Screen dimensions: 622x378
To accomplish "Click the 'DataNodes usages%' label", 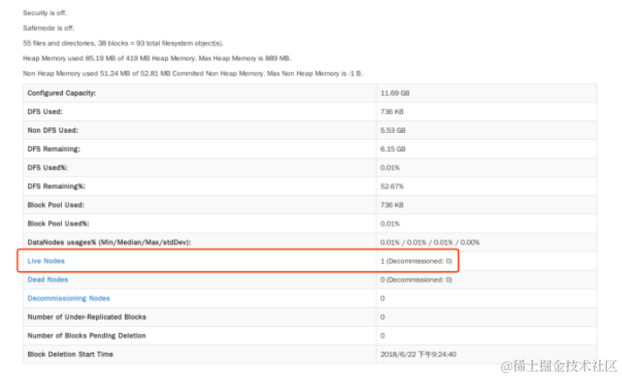I will coord(110,242).
